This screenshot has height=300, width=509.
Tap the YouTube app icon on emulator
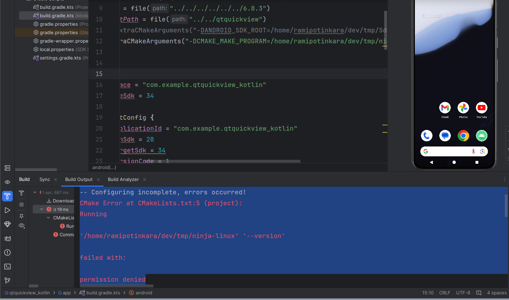(482, 108)
